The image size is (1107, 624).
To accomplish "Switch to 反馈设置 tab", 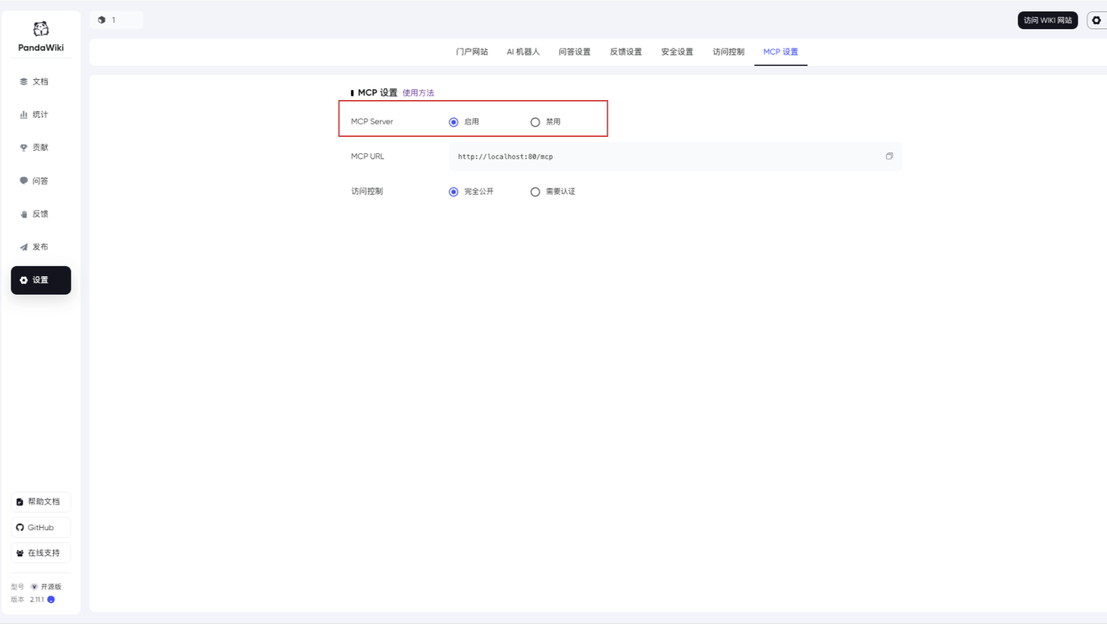I will point(625,52).
